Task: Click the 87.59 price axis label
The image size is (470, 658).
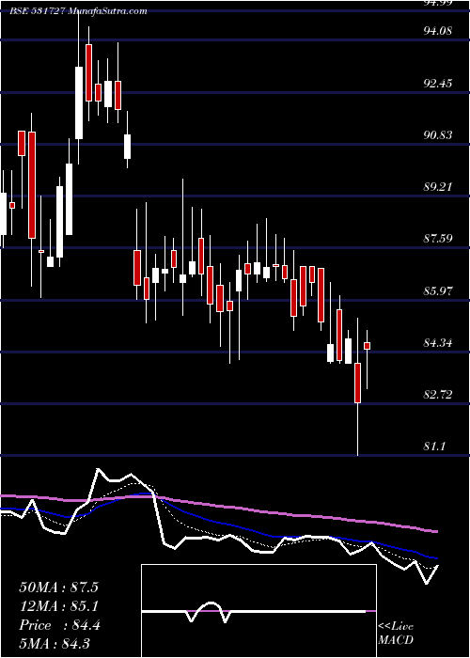Action: pyautogui.click(x=437, y=239)
